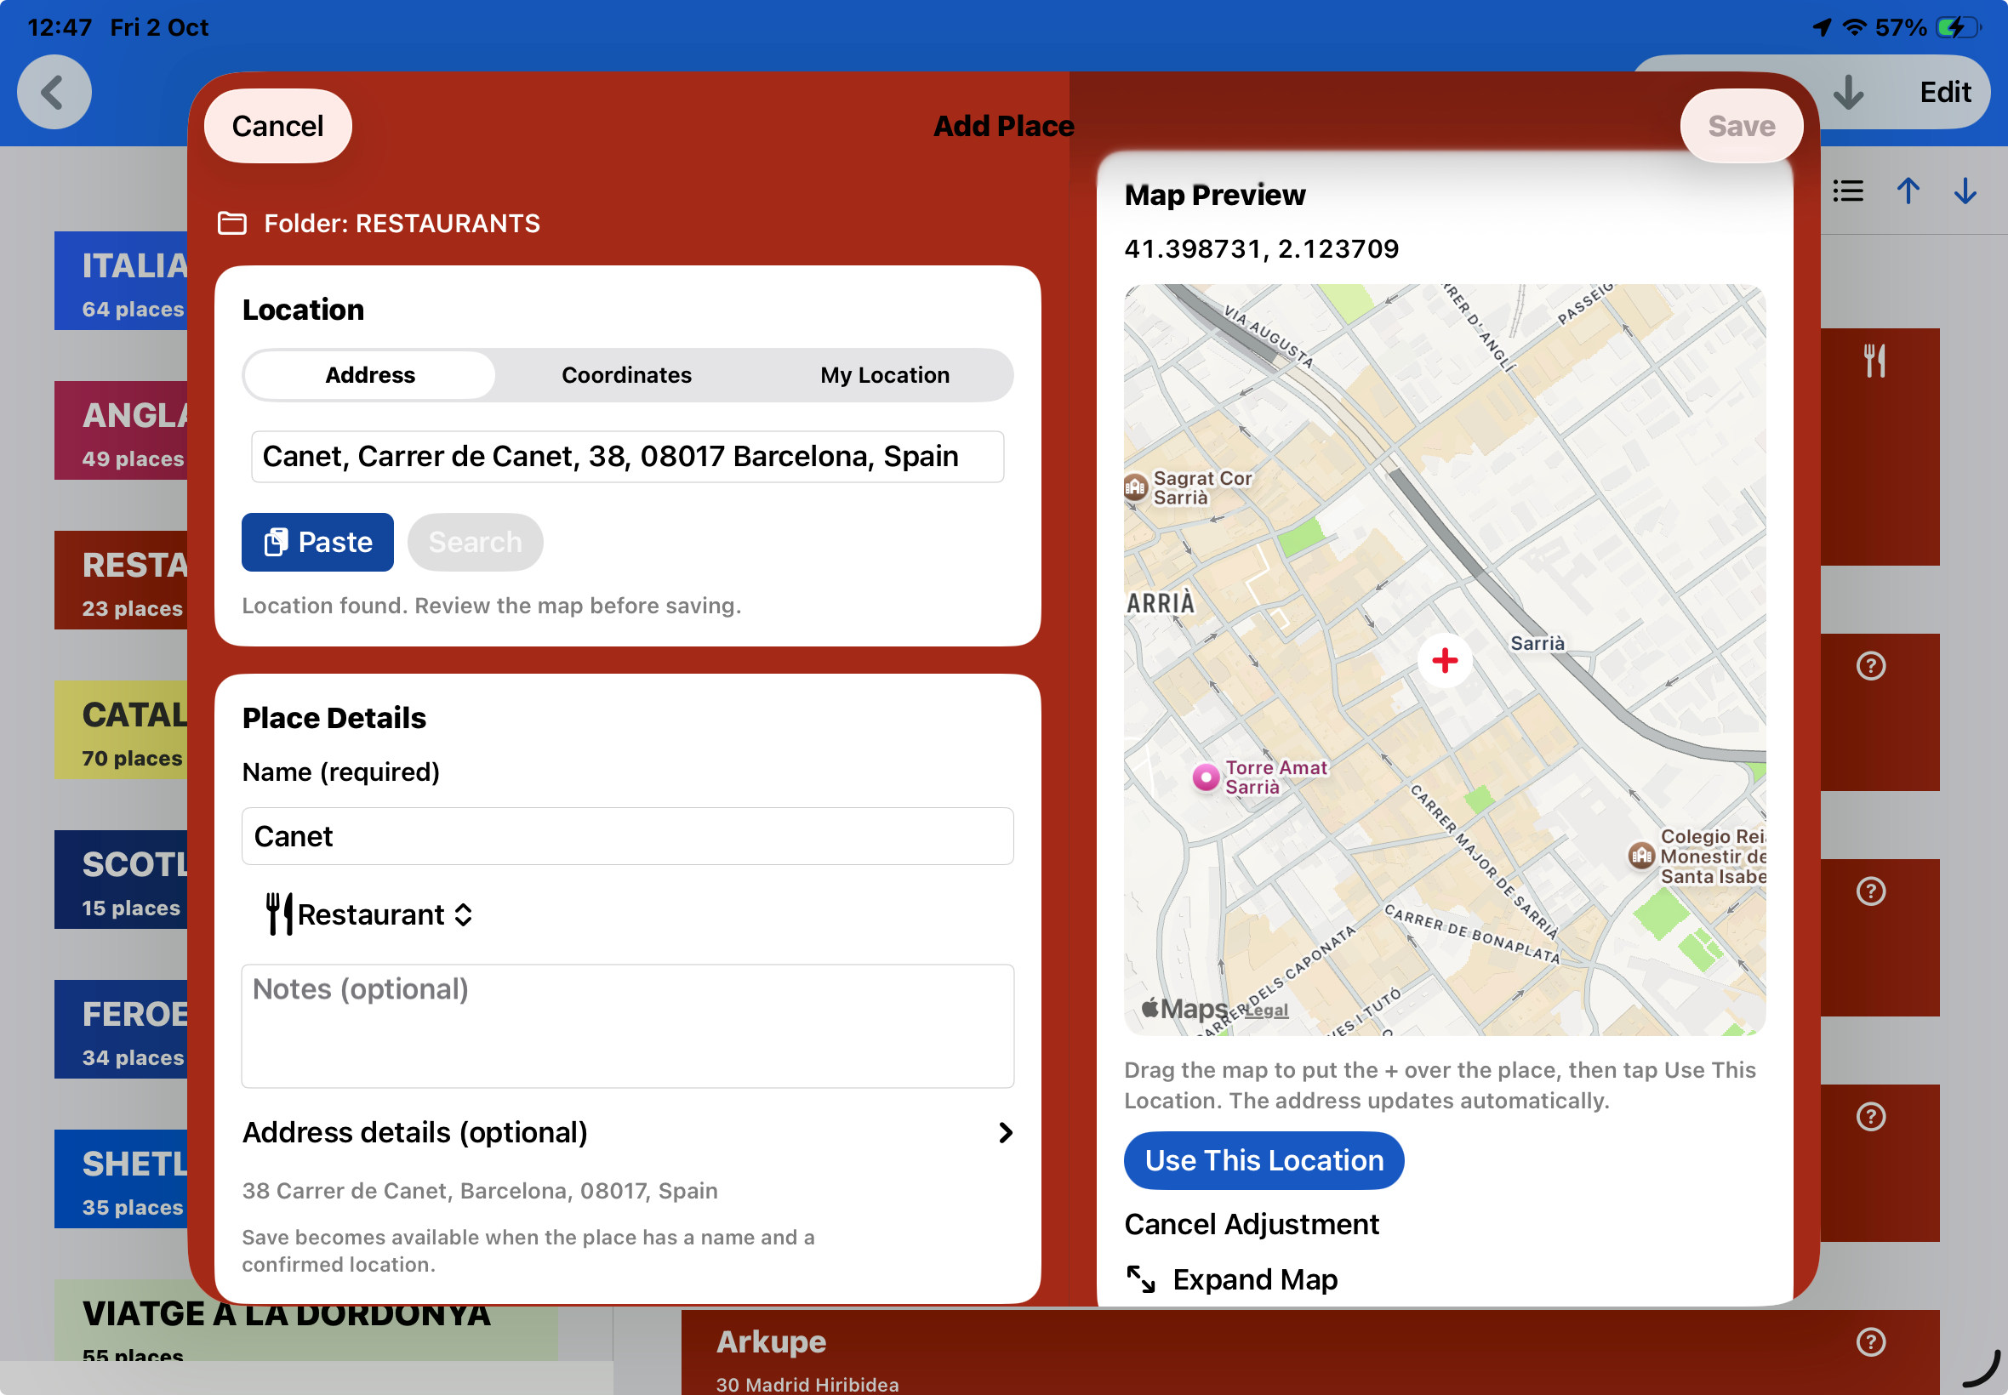Open the Restaurant category picker
Screen dimensions: 2008x1395
click(x=370, y=914)
